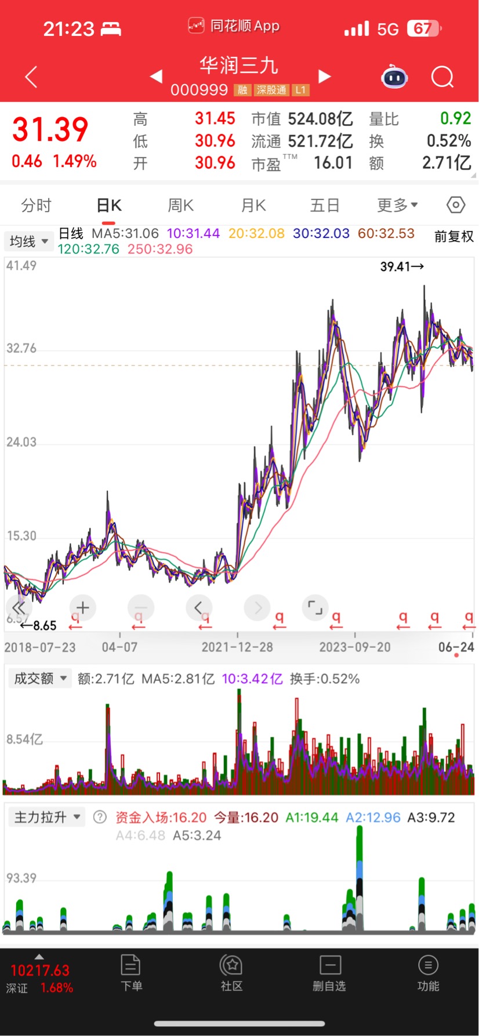Switch to 五日 tab
This screenshot has width=479, height=1036.
tap(324, 205)
